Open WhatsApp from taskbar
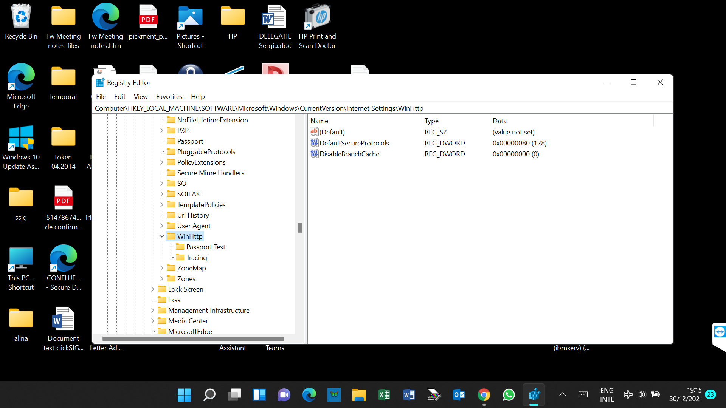 (509, 395)
